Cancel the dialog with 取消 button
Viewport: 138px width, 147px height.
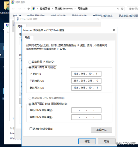click(107, 141)
